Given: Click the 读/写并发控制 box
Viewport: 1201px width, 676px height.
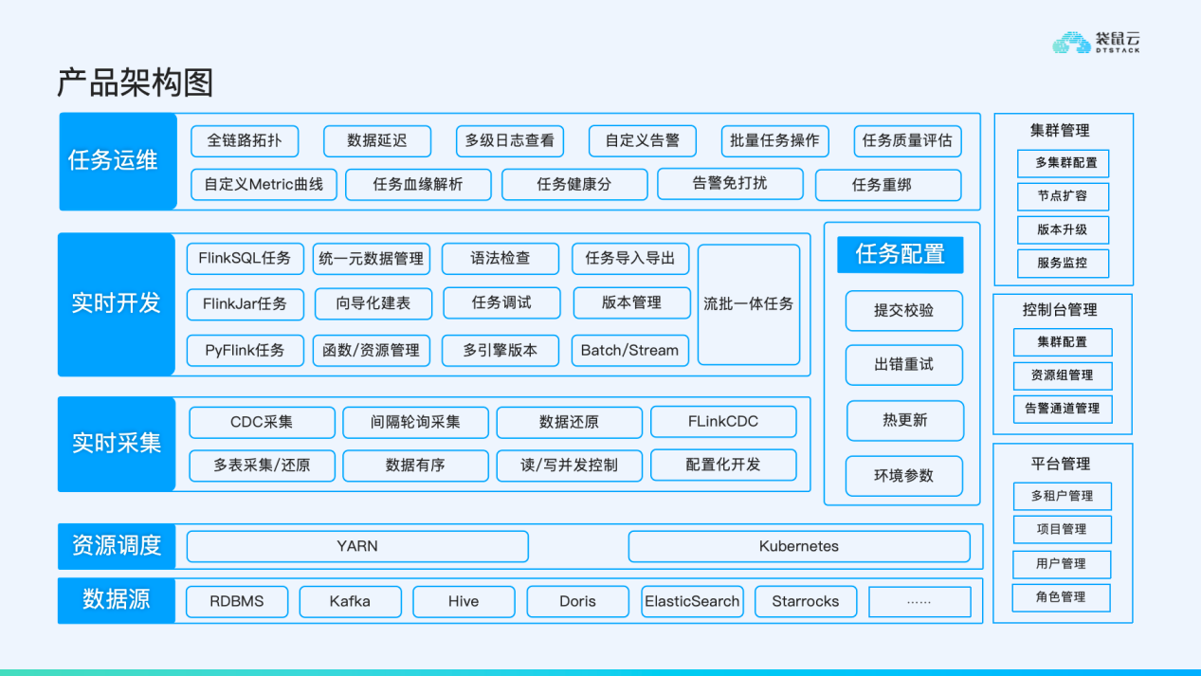Looking at the screenshot, I should pos(569,465).
